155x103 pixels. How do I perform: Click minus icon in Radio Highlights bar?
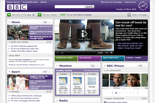click(145, 98)
